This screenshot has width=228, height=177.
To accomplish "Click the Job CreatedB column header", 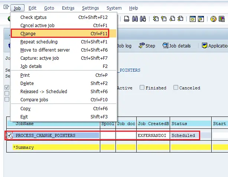I will pyautogui.click(x=153, y=124).
